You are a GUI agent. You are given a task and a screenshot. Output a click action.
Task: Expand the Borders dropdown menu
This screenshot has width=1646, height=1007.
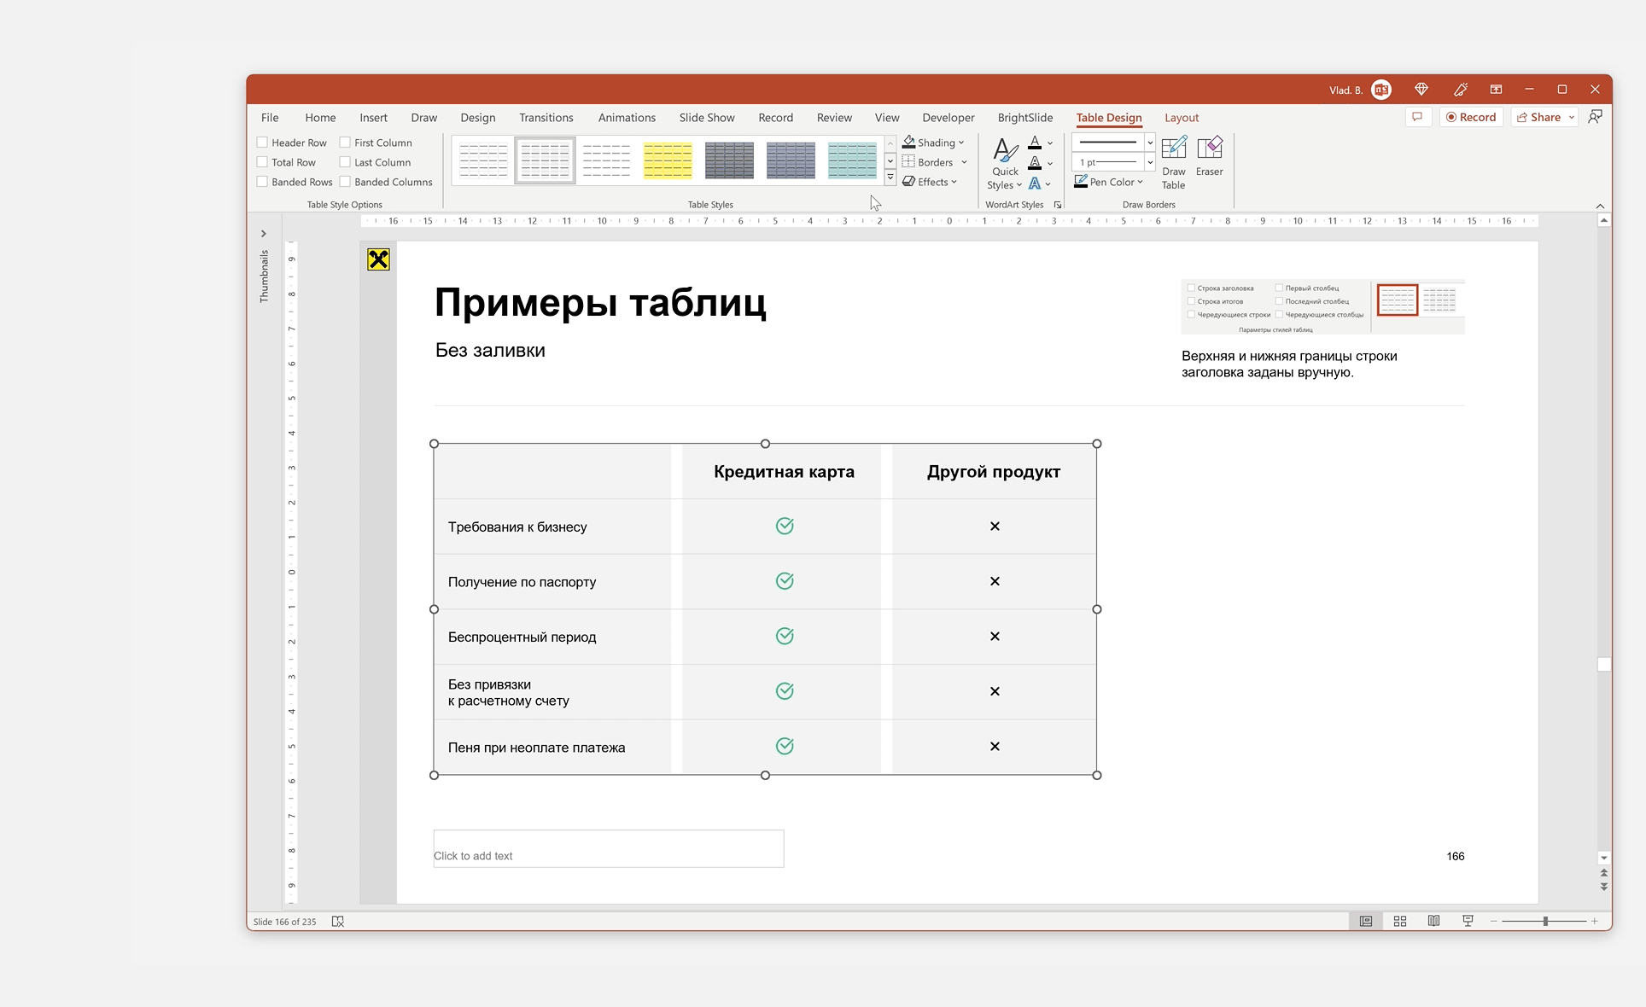(964, 162)
